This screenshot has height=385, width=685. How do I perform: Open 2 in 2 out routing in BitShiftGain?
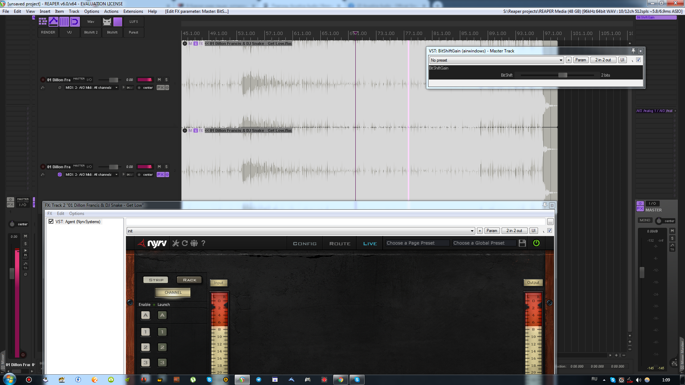(603, 60)
